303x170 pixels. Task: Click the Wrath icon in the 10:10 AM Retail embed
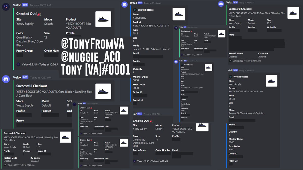click(x=135, y=10)
